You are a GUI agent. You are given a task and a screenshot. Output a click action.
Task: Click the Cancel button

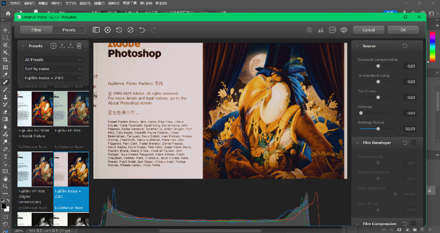tap(369, 30)
